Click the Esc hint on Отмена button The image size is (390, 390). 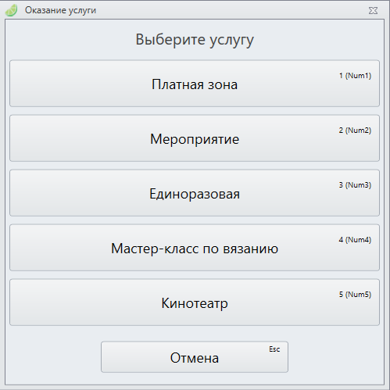[x=274, y=349]
